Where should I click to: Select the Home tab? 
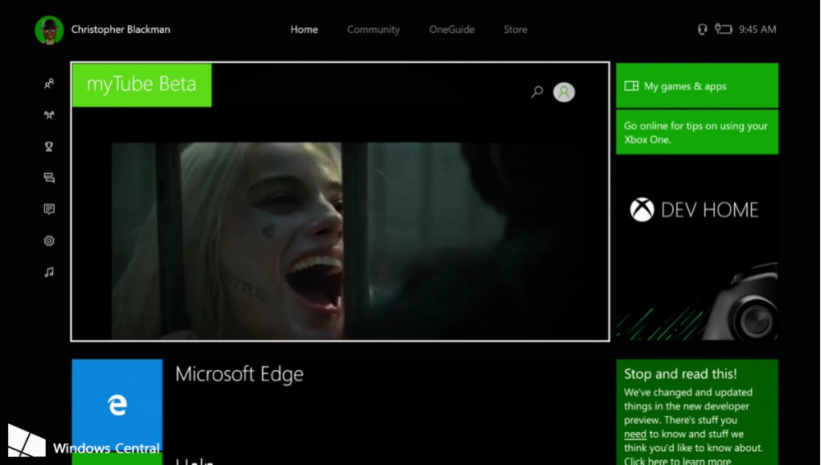coord(304,30)
